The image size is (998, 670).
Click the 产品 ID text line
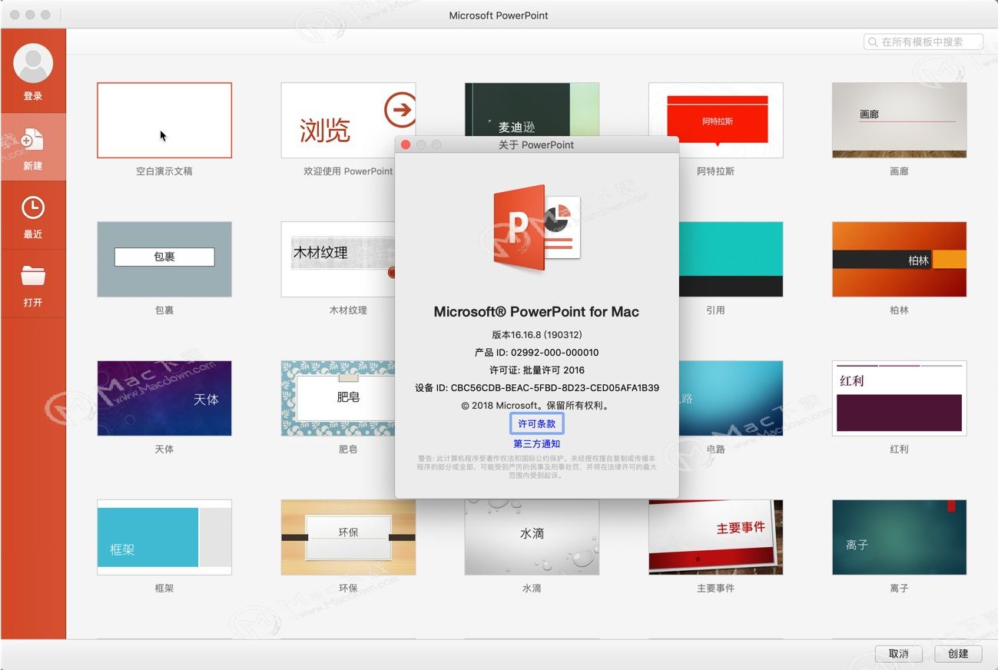pos(537,353)
